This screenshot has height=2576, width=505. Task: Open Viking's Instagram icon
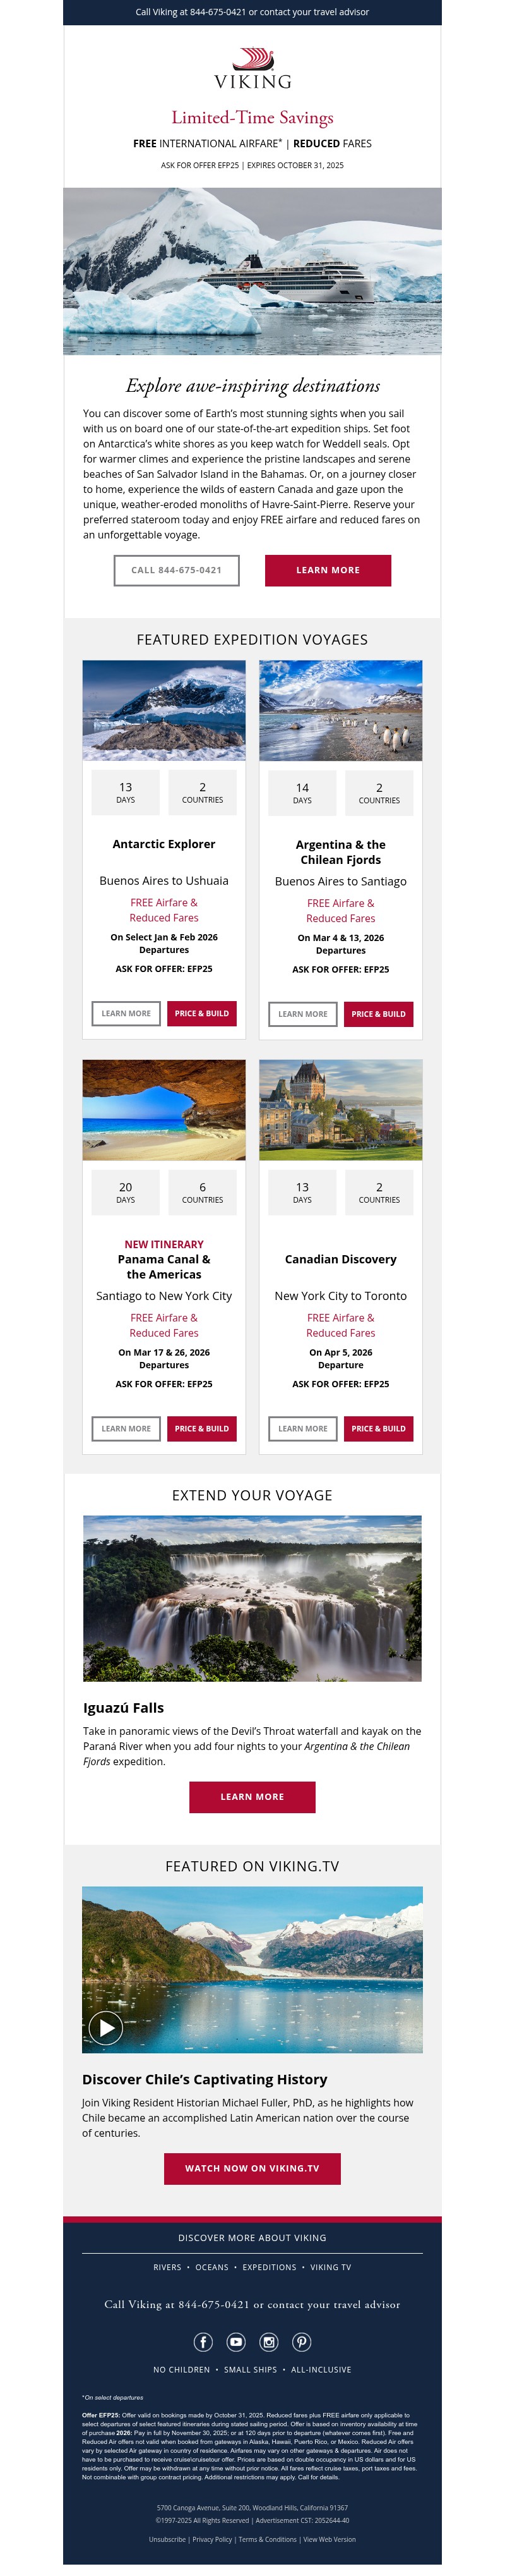tap(268, 2341)
